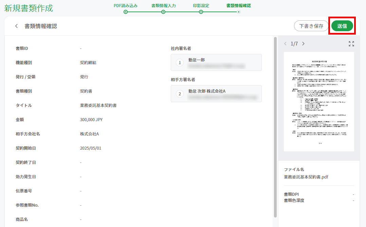
Task: Select the 印影設定 step
Action: [x=201, y=6]
